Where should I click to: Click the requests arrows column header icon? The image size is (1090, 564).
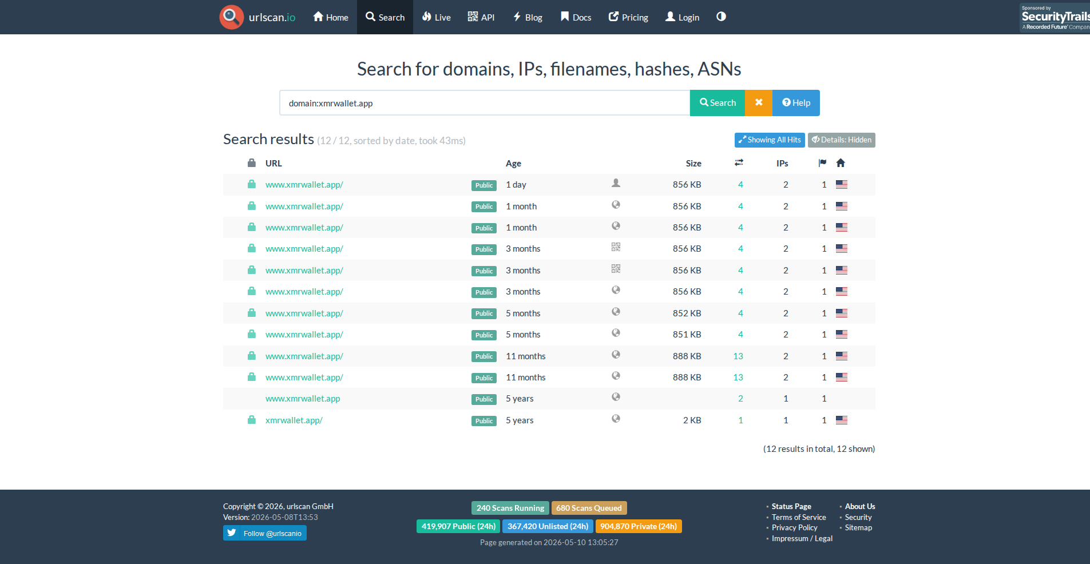[x=739, y=163]
